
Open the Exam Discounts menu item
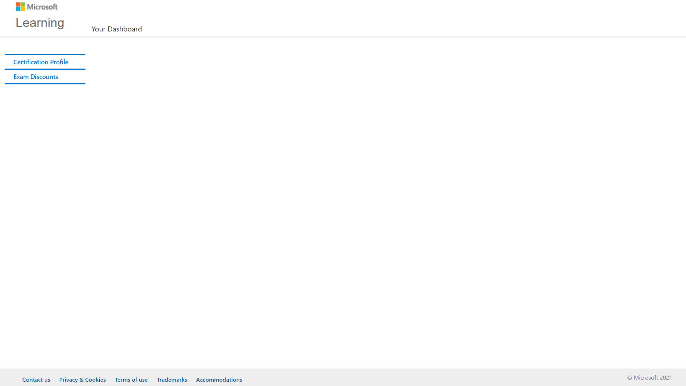36,77
